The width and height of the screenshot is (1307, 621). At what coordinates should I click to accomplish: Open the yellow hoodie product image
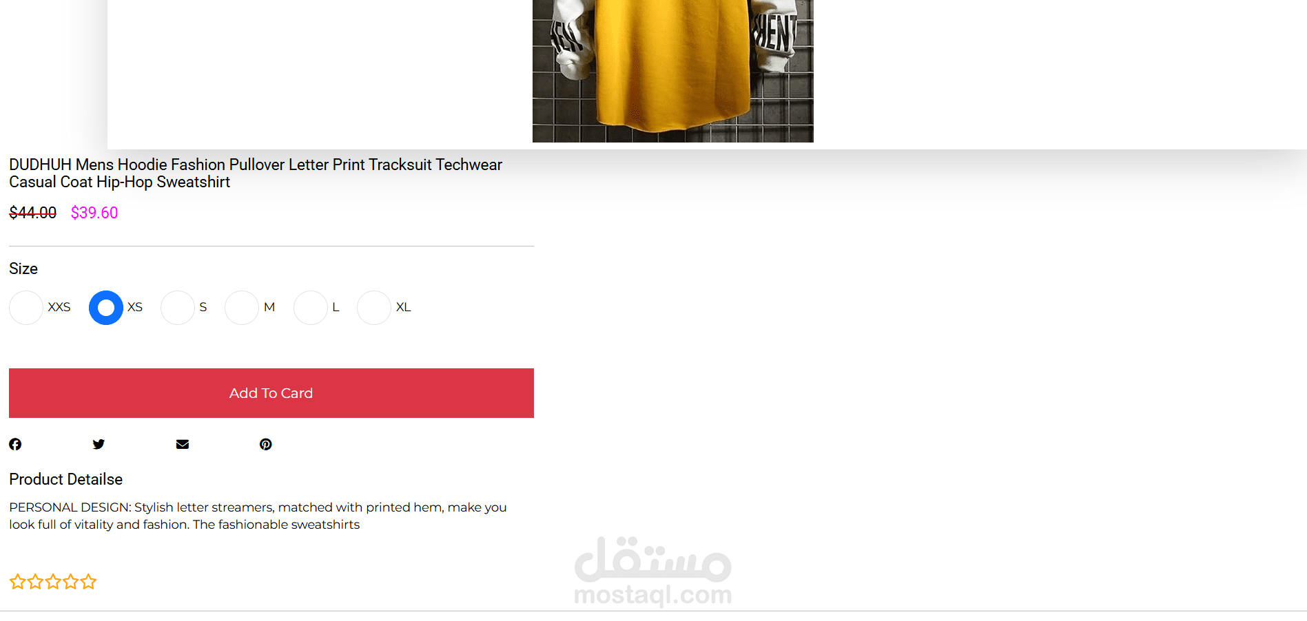coord(673,71)
